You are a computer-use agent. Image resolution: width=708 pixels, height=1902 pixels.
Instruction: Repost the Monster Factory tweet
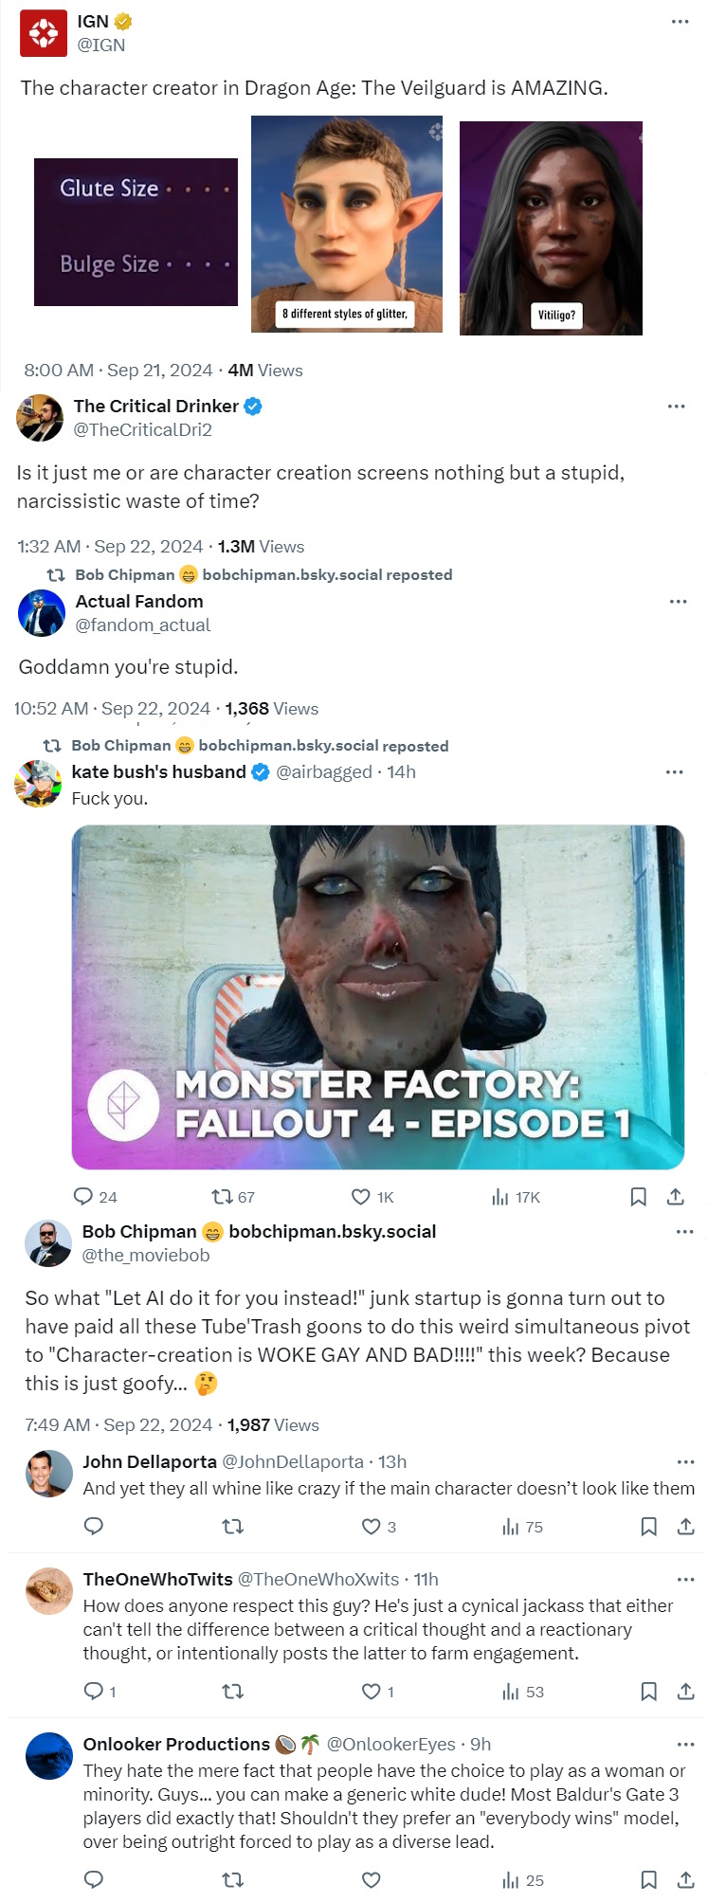pyautogui.click(x=222, y=1197)
